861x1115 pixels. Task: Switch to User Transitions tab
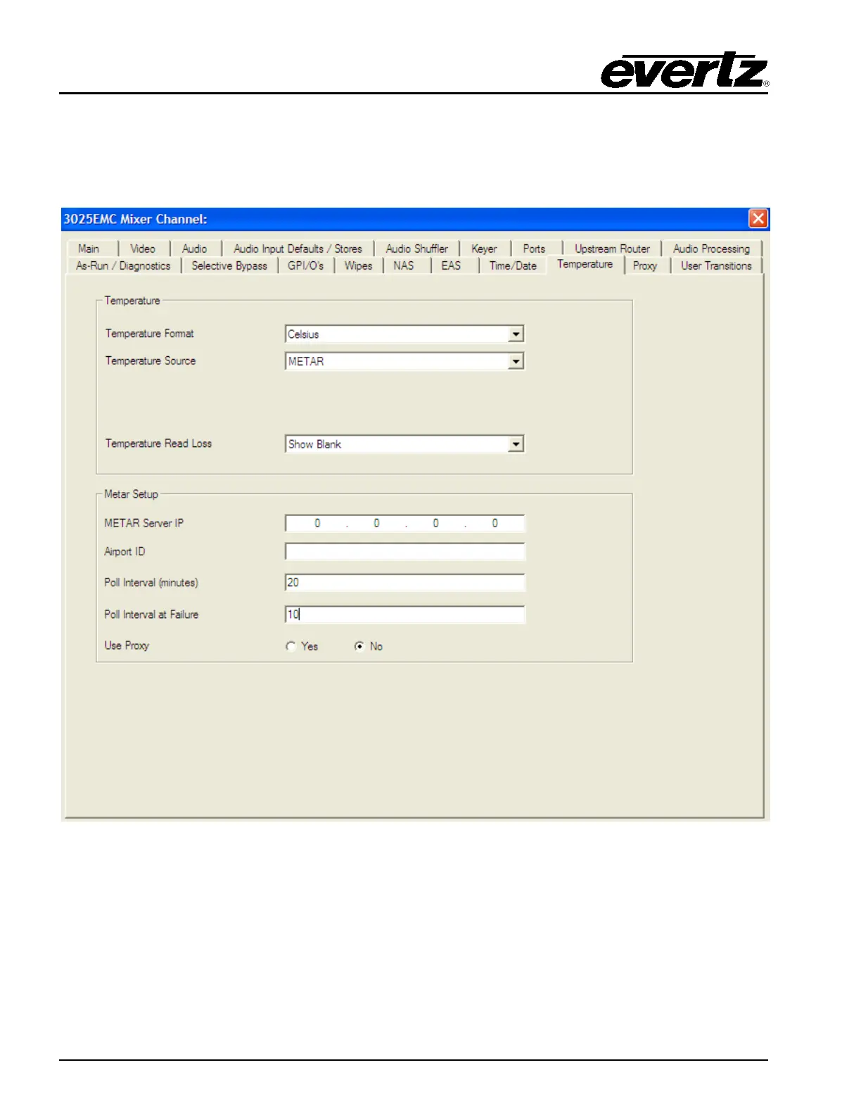click(x=716, y=265)
